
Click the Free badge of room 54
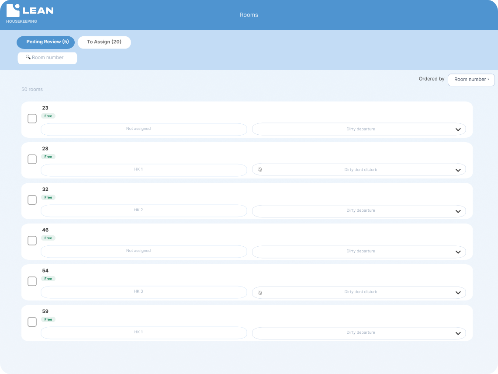click(x=48, y=279)
